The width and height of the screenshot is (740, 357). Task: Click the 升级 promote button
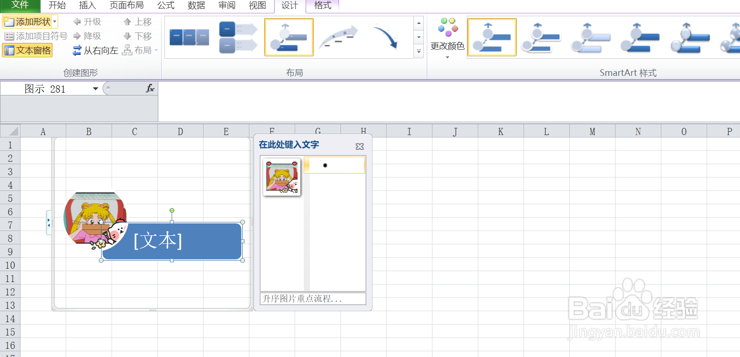pos(87,21)
